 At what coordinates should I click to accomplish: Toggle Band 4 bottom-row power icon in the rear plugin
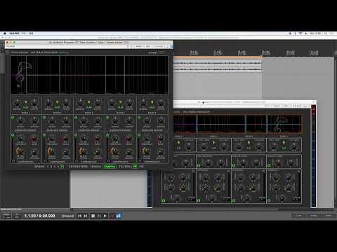pyautogui.click(x=269, y=200)
